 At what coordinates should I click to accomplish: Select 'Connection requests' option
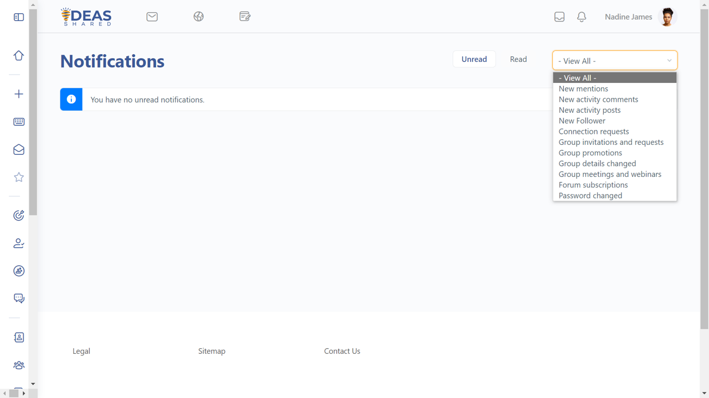point(615,132)
